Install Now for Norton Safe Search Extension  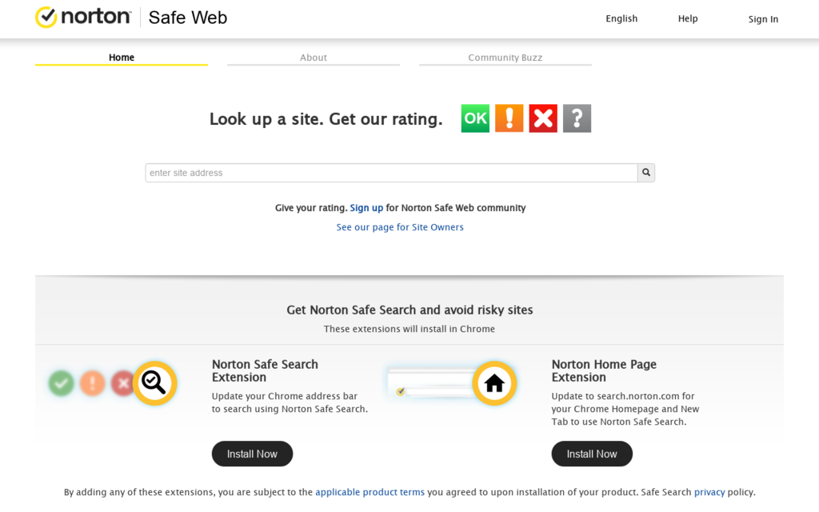point(252,454)
